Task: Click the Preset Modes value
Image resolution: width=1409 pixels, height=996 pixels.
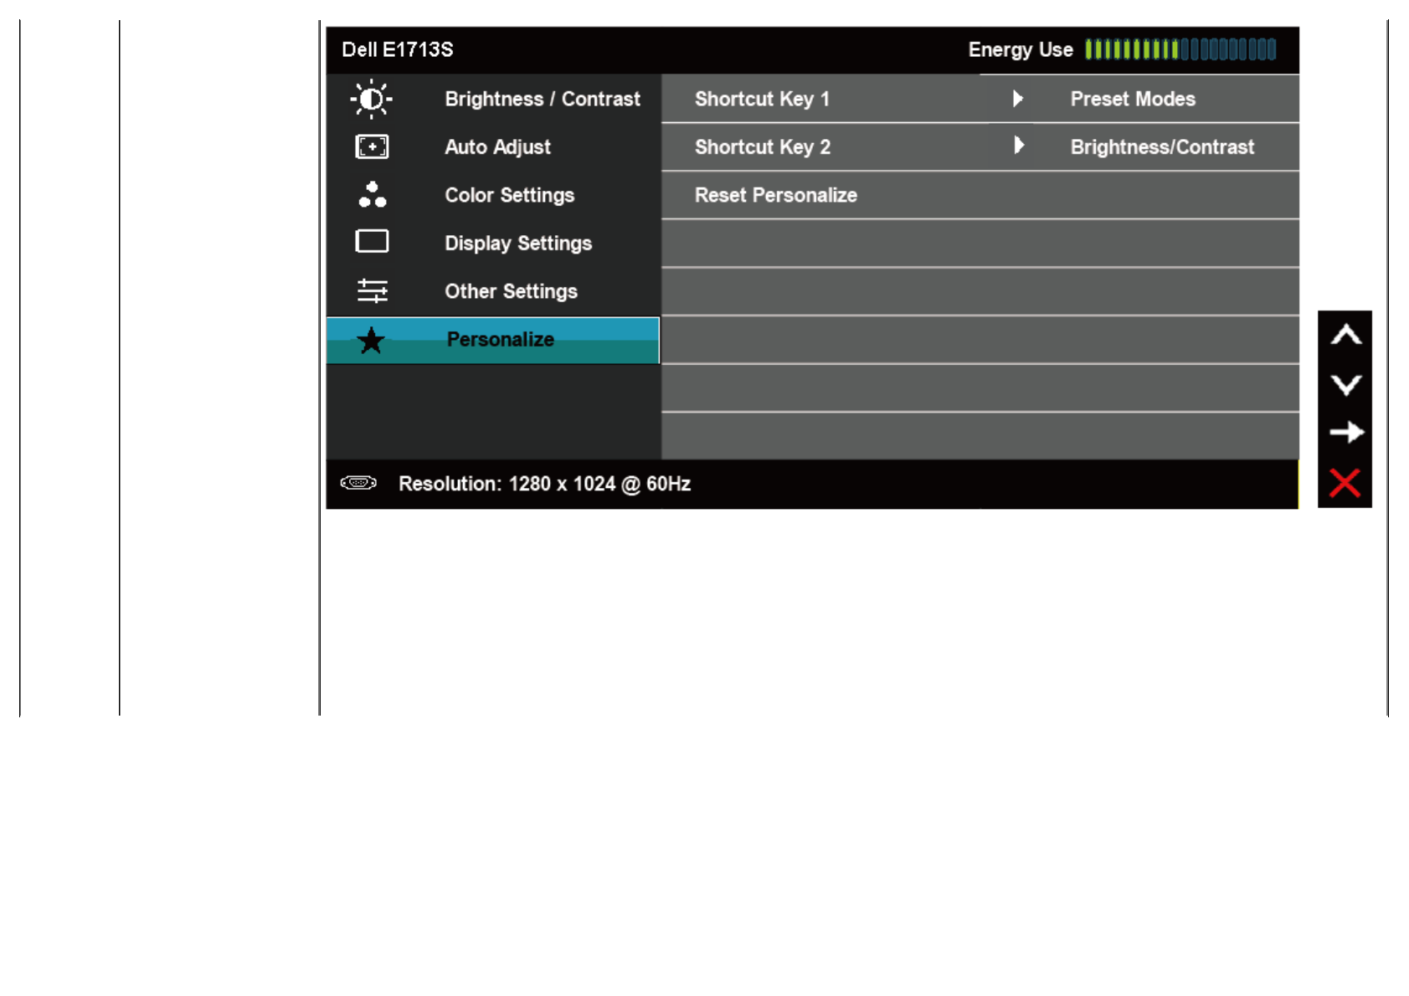Action: [x=1133, y=99]
